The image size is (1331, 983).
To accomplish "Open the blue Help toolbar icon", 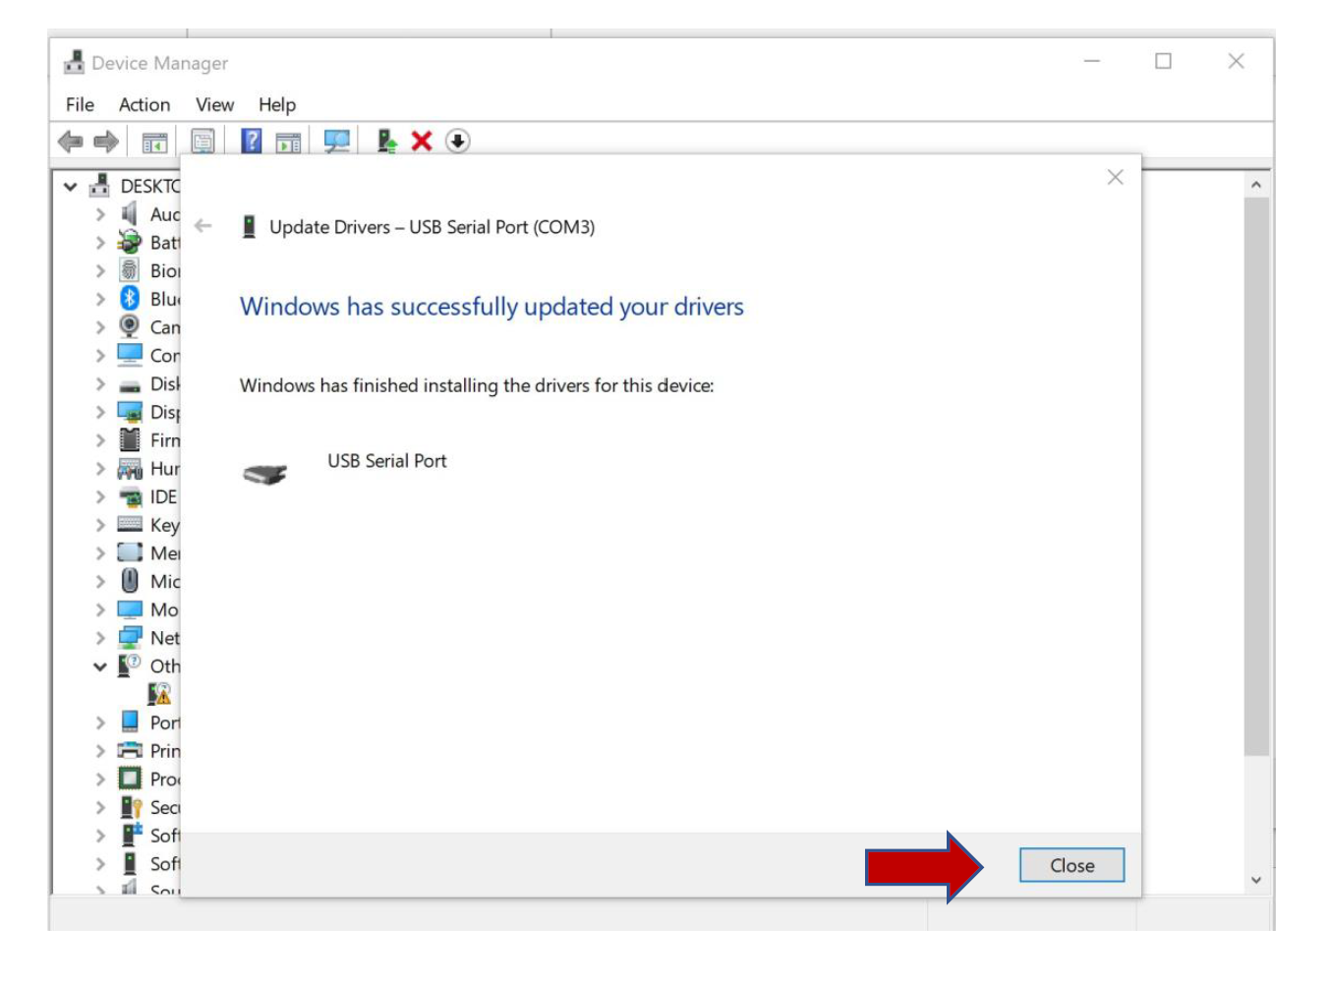I will 252,142.
